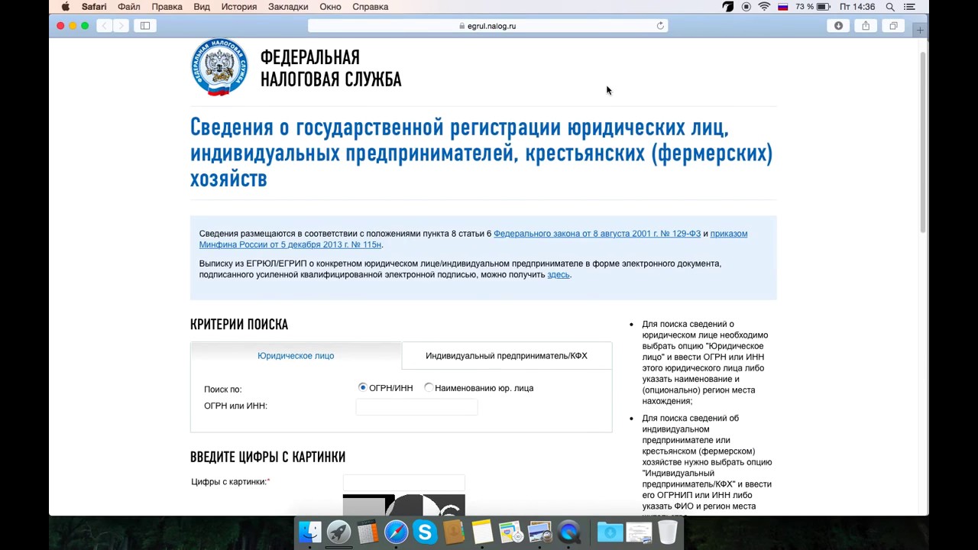978x550 pixels.
Task: Open the Safari menu
Action: click(x=94, y=7)
